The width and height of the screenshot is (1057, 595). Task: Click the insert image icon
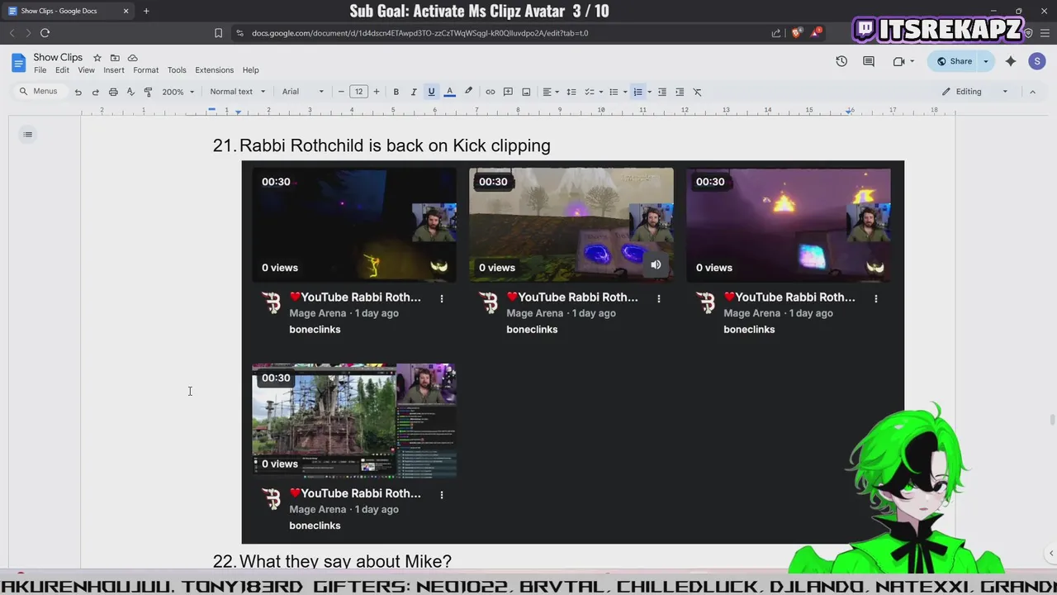tap(526, 92)
